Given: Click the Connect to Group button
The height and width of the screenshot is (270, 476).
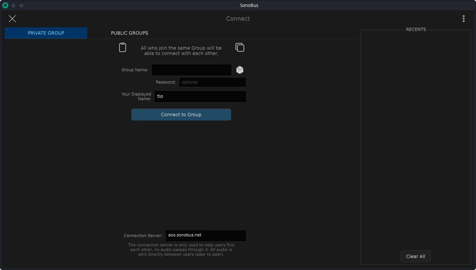Looking at the screenshot, I should pyautogui.click(x=181, y=115).
